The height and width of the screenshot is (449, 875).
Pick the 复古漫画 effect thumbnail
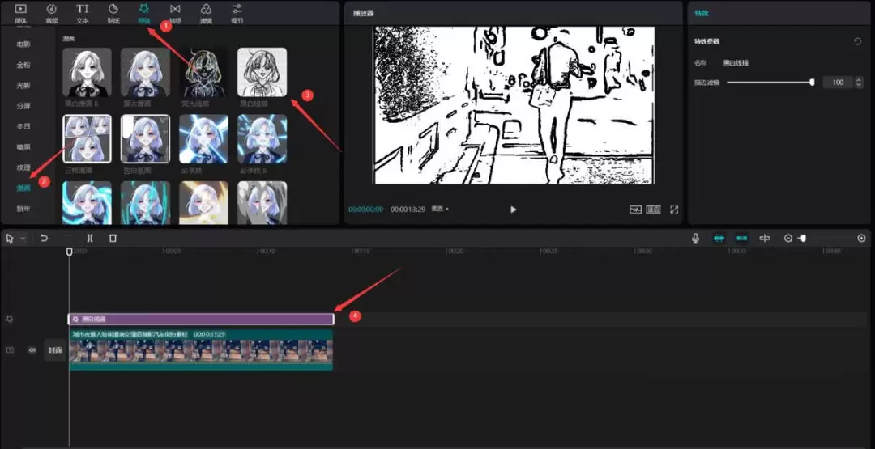point(145,72)
